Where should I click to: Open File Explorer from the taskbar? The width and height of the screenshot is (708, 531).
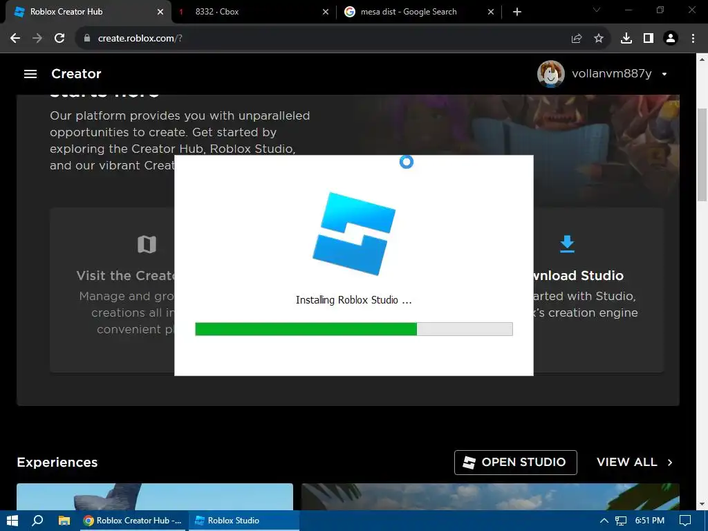click(64, 521)
